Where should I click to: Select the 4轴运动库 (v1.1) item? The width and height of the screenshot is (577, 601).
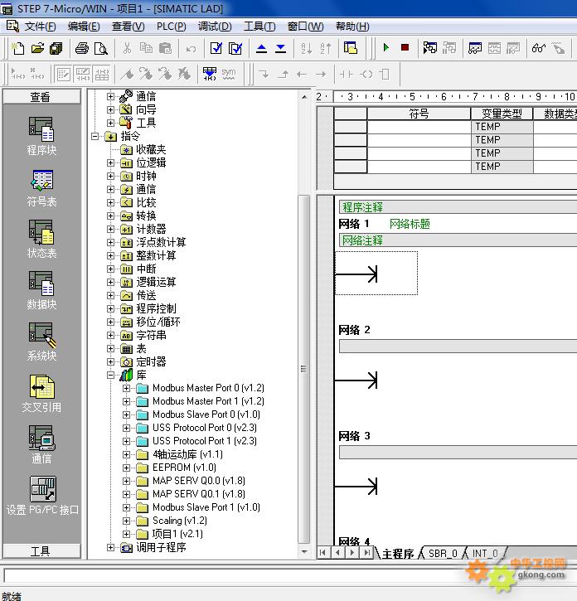point(187,454)
